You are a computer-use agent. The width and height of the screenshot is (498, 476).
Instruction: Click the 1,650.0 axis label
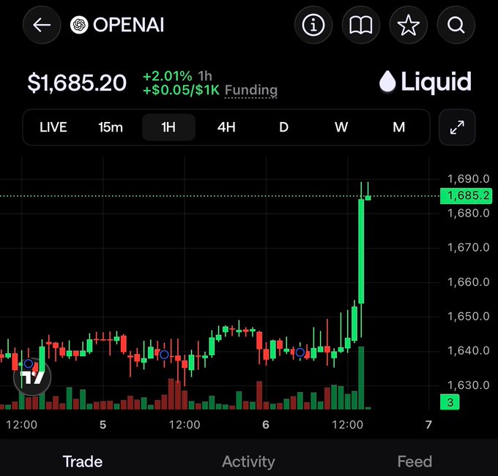pyautogui.click(x=469, y=316)
